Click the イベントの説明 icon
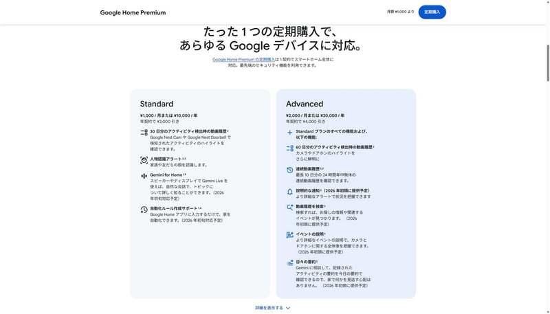Screen dimensions: 550x314 tap(289, 235)
